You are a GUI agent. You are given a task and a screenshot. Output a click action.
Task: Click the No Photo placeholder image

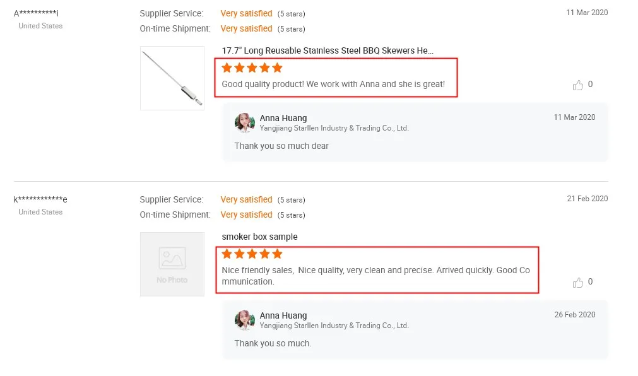[172, 264]
